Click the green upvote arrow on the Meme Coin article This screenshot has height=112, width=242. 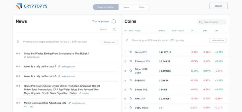pyautogui.click(x=25, y=107)
